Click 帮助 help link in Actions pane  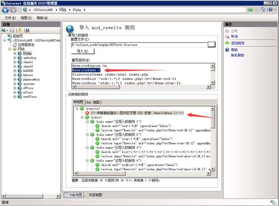click(234, 50)
